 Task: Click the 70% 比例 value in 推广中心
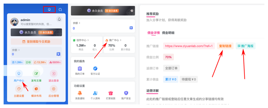click(x=111, y=46)
